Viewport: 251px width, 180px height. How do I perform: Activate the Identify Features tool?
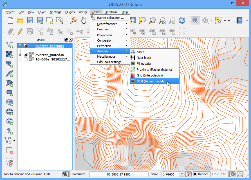[x=196, y=21]
